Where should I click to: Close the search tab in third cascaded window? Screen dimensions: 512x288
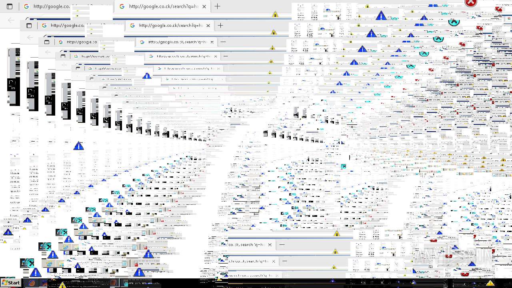212,42
